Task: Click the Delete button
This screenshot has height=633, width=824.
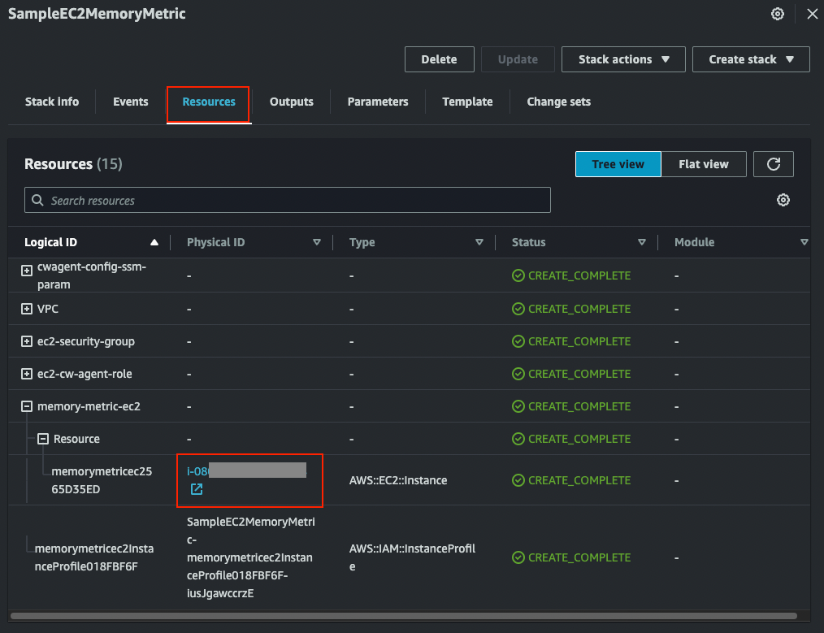Action: [x=440, y=59]
